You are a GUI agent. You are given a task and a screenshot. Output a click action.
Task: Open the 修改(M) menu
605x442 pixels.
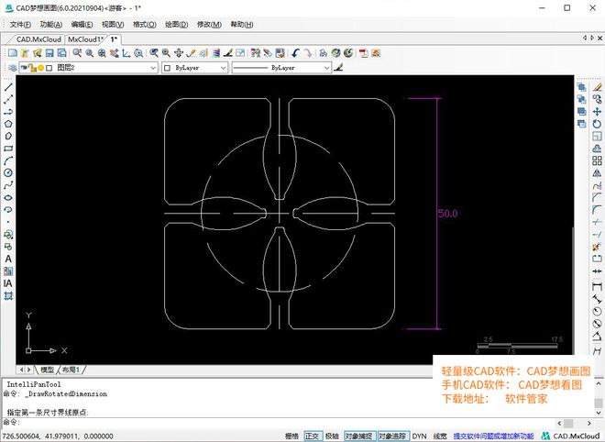(x=209, y=25)
